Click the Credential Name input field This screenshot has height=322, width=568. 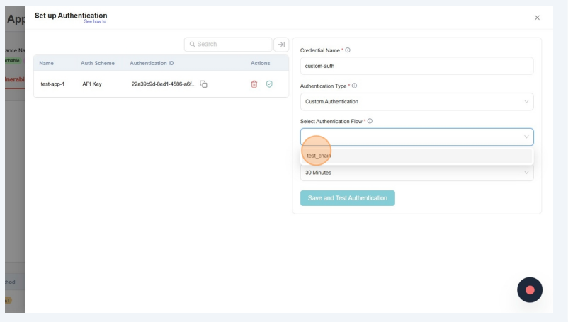click(x=416, y=67)
